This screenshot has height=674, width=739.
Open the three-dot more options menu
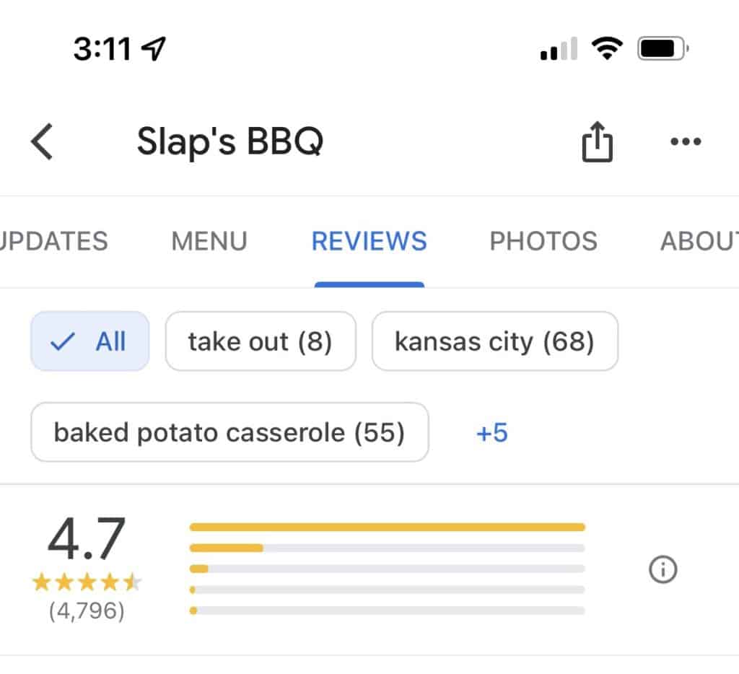686,141
